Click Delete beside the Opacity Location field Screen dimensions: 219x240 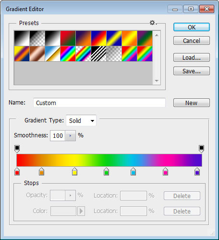pyautogui.click(x=182, y=196)
